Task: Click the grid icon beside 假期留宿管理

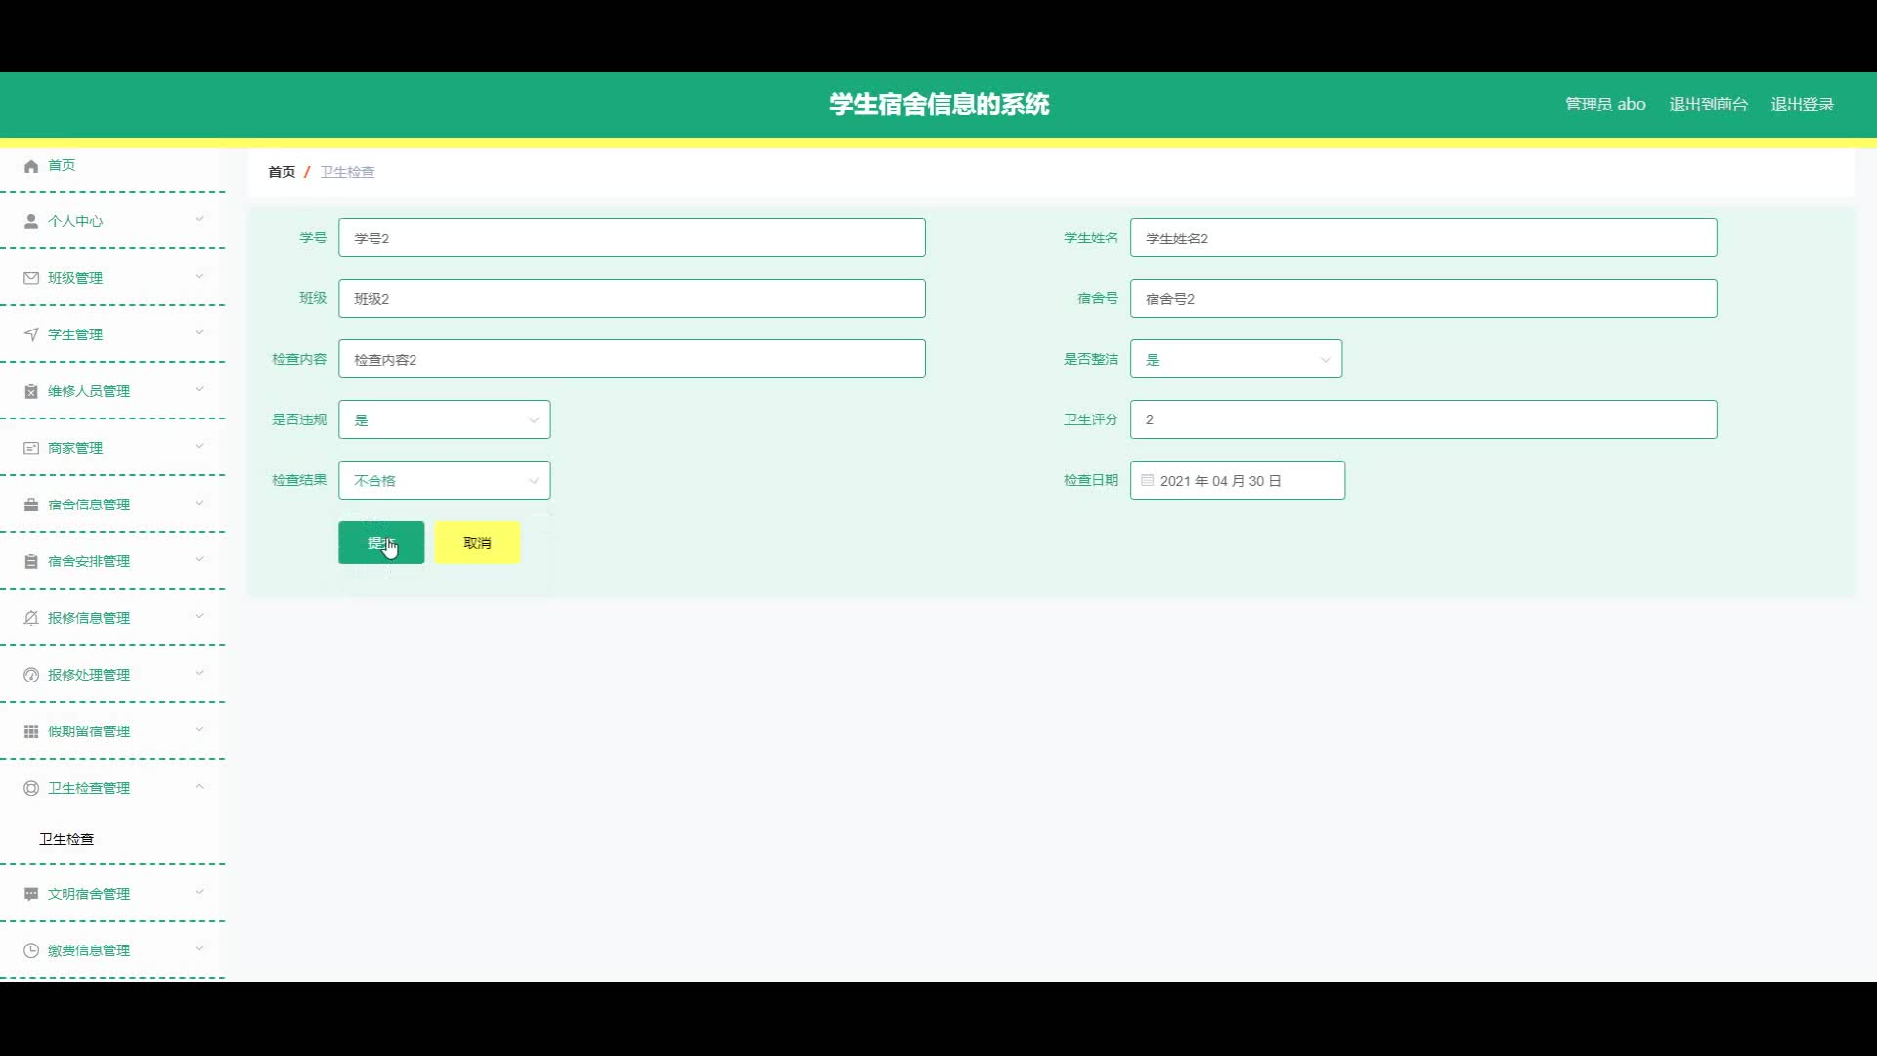Action: (31, 731)
